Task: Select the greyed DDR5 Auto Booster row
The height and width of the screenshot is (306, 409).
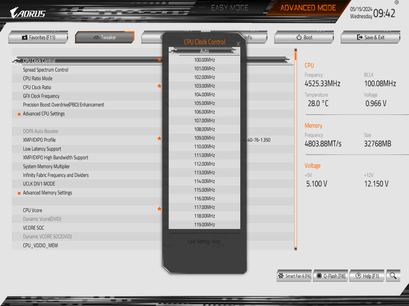Action: 153,131
